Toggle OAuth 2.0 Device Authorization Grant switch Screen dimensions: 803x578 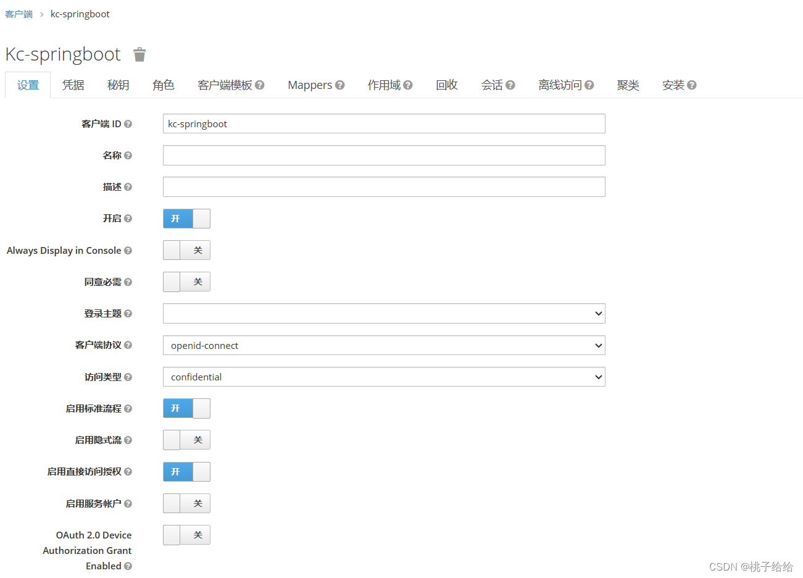tap(186, 535)
